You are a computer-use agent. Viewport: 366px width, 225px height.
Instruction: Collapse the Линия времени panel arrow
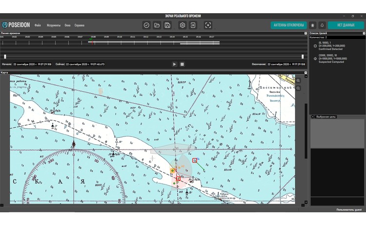(x=306, y=33)
